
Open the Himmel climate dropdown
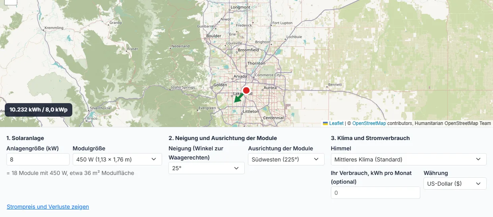pos(408,159)
